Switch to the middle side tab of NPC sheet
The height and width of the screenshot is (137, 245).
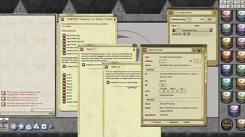click(206, 67)
